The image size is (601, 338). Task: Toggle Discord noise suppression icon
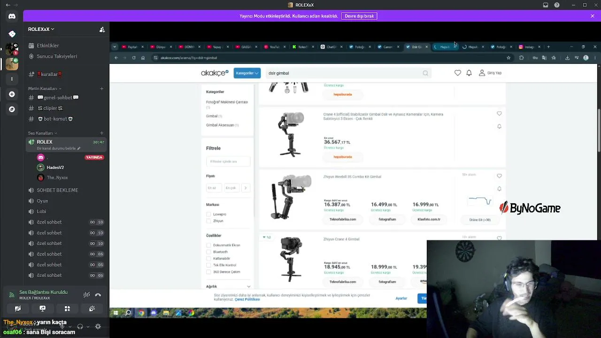[86, 295]
